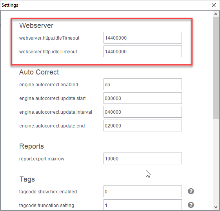This screenshot has width=220, height=211.
Task: Click scrollbar up arrow
Action: [x=216, y=14]
